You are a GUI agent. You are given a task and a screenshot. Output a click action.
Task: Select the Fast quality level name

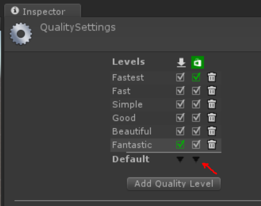[x=121, y=91]
